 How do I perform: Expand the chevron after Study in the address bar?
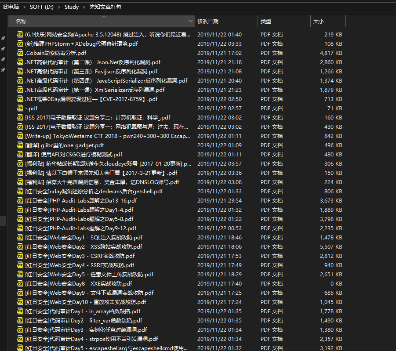(x=84, y=7)
